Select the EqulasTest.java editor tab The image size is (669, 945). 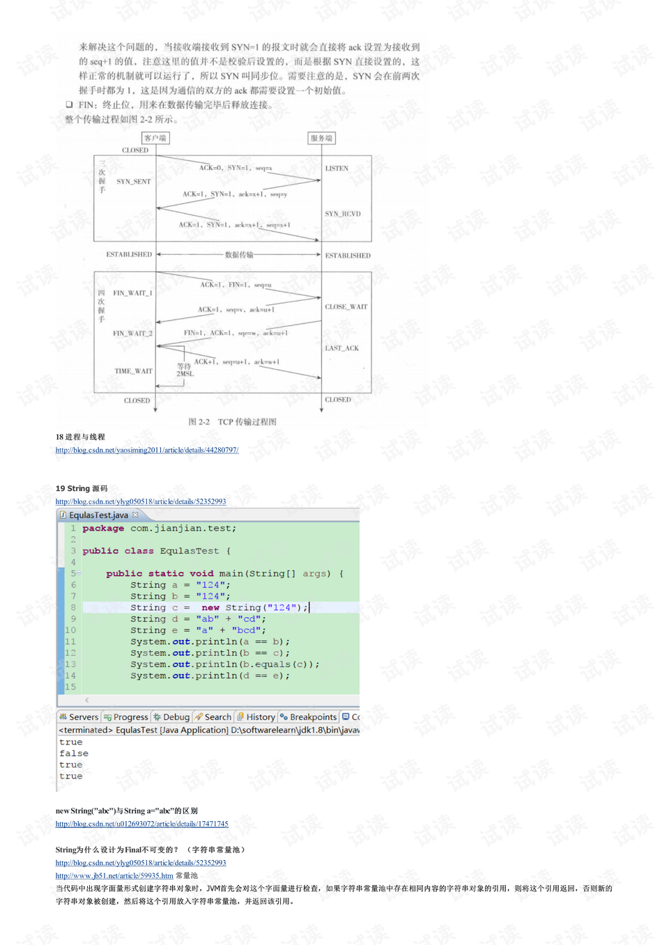[98, 515]
